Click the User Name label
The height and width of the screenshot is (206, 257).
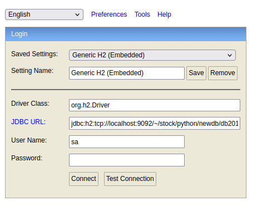tap(29, 140)
